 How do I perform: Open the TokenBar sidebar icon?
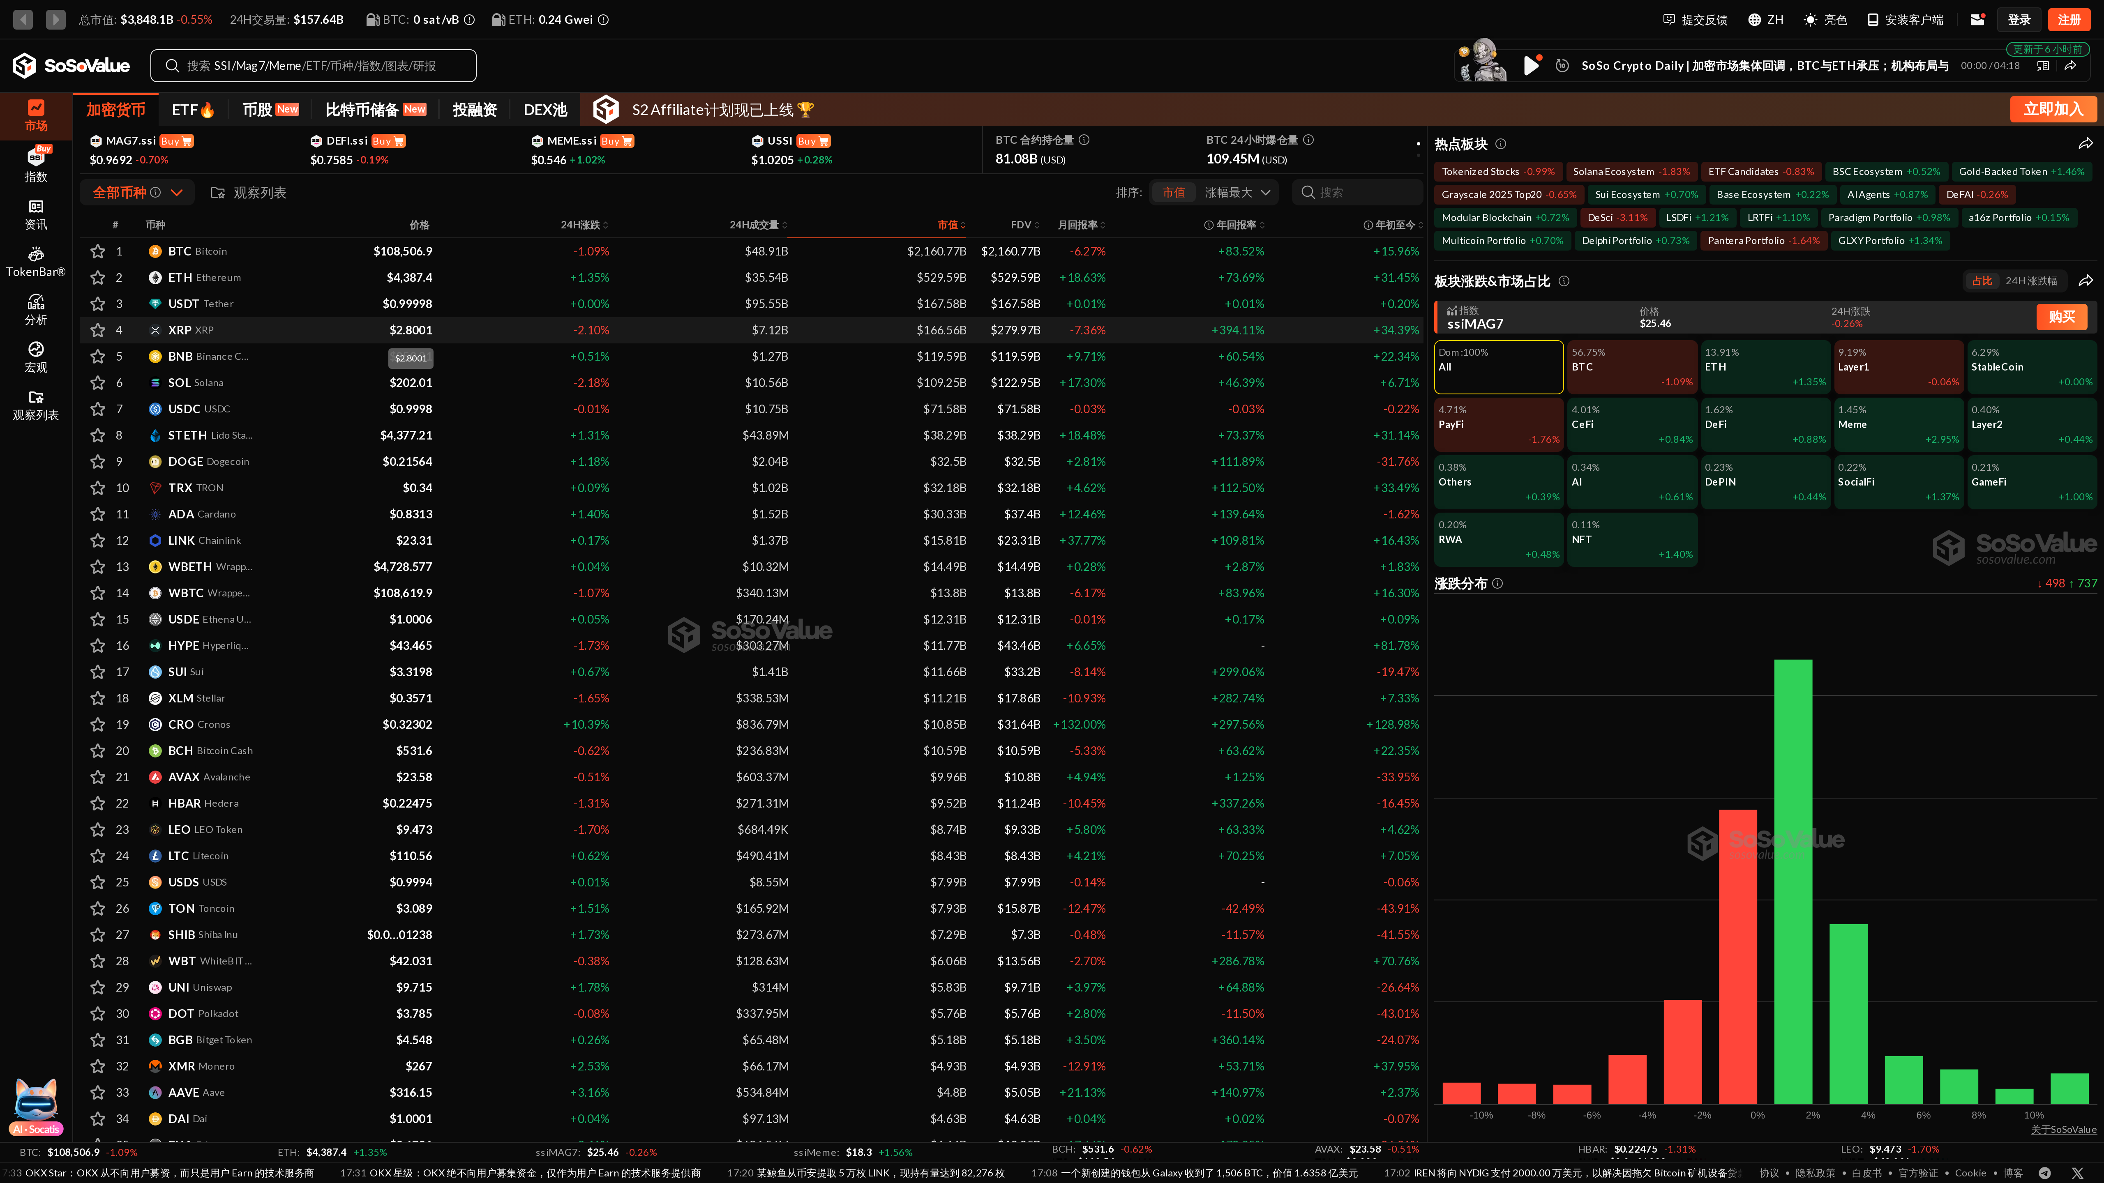(36, 262)
